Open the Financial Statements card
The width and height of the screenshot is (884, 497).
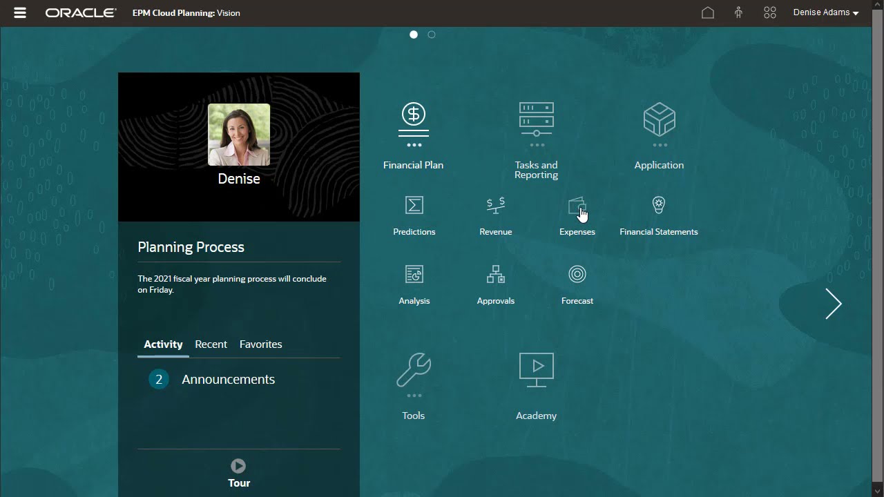click(x=659, y=216)
